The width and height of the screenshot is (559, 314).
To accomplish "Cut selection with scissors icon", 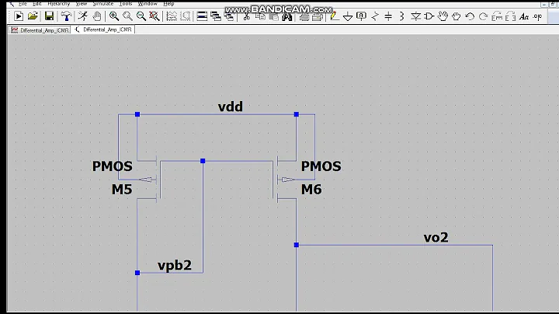I will [x=246, y=16].
